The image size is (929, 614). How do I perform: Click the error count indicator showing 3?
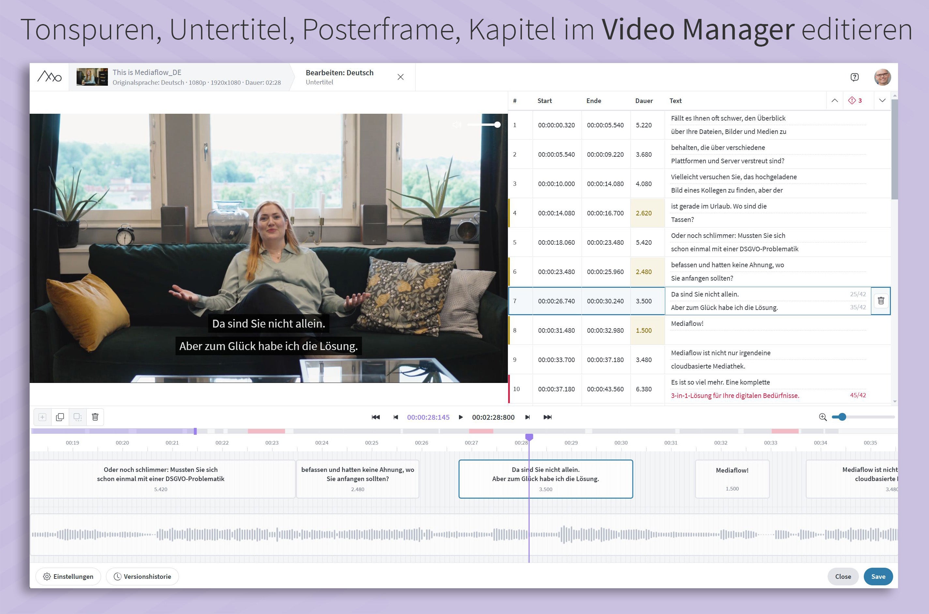855,101
